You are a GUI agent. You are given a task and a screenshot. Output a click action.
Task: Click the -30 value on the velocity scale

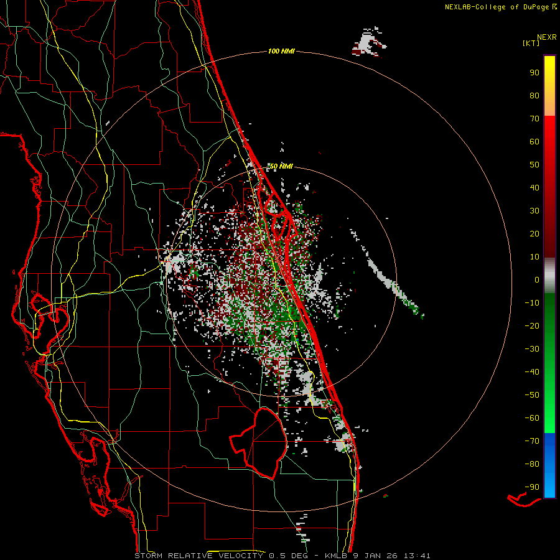click(532, 349)
